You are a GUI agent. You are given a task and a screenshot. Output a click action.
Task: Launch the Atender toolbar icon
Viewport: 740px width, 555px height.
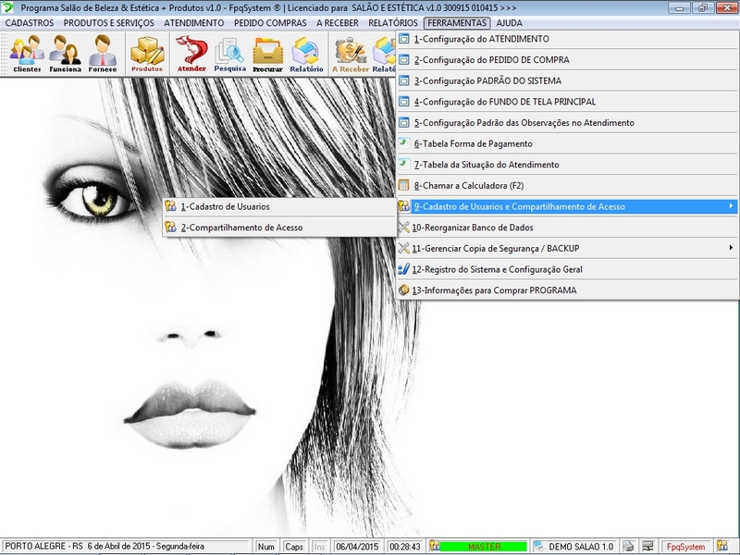click(x=191, y=54)
